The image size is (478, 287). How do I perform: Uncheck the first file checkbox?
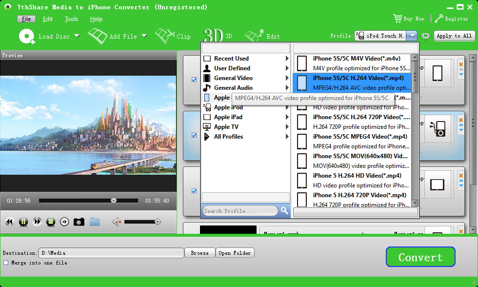click(x=194, y=80)
